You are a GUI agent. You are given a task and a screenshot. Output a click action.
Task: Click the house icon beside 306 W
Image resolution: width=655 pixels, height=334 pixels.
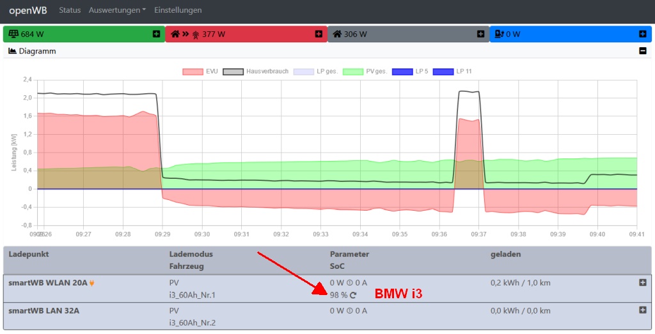336,34
